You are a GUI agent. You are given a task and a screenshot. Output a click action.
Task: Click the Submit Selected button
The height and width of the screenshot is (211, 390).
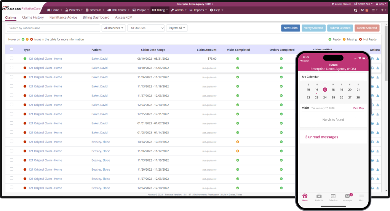click(340, 28)
